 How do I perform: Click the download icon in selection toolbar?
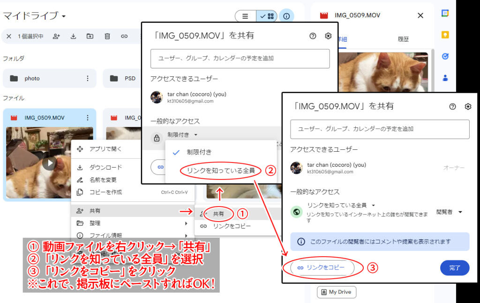pos(73,36)
